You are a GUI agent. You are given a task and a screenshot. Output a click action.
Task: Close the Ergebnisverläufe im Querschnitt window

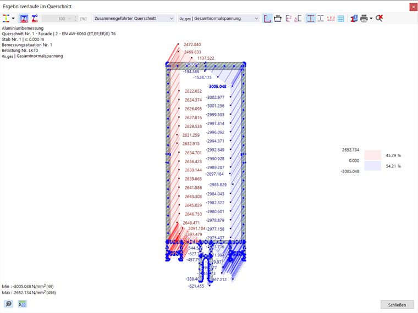pos(414,7)
